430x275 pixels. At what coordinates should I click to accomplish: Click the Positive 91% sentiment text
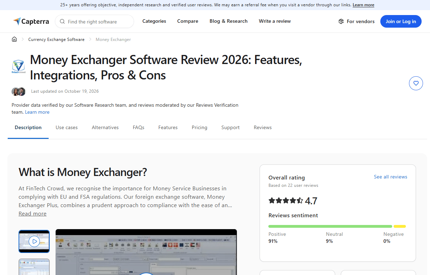coord(277,238)
